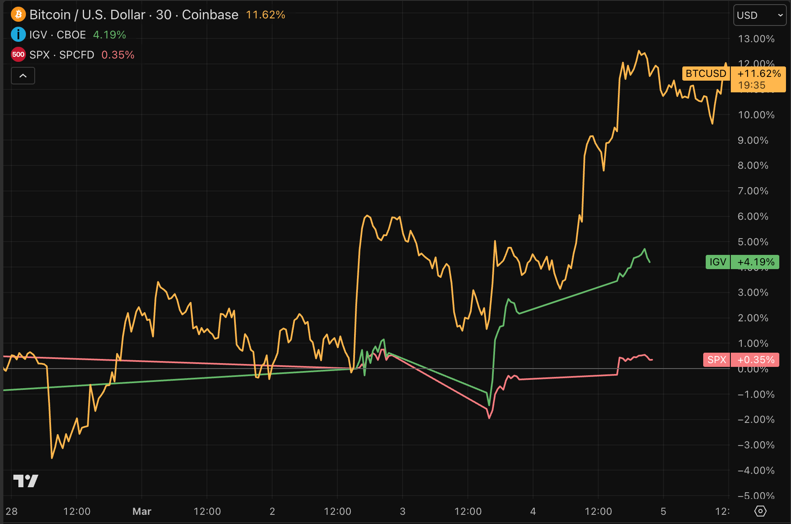
Task: Click the SPX 500 red icon
Action: coord(18,54)
